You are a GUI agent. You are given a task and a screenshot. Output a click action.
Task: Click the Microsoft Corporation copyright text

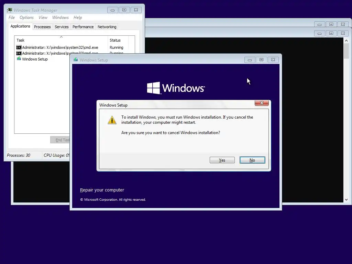pos(113,200)
